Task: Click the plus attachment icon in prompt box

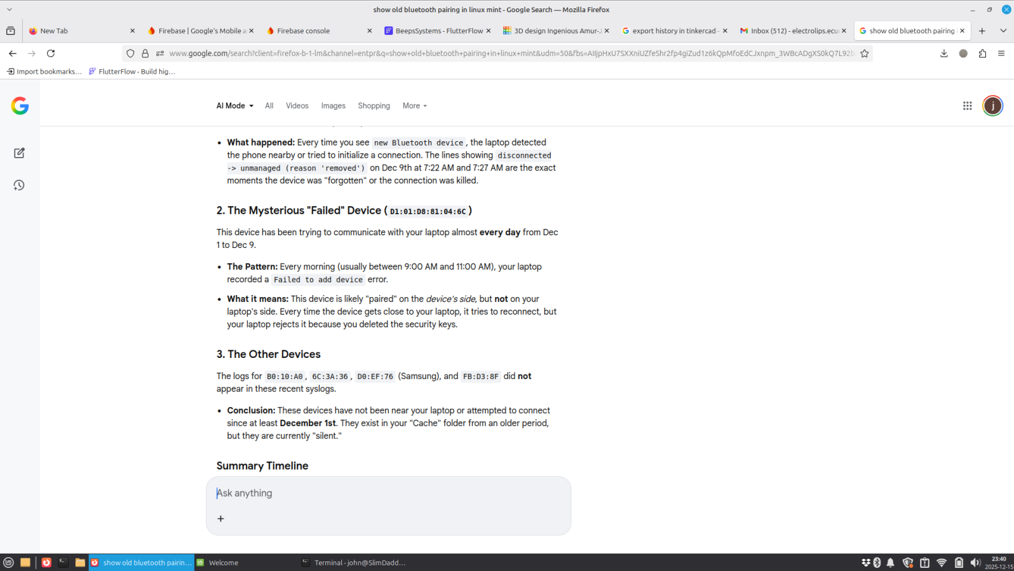Action: 220,519
